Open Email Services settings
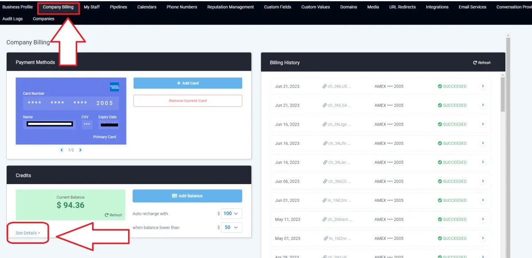Viewport: 532px width, 258px height. pyautogui.click(x=472, y=7)
